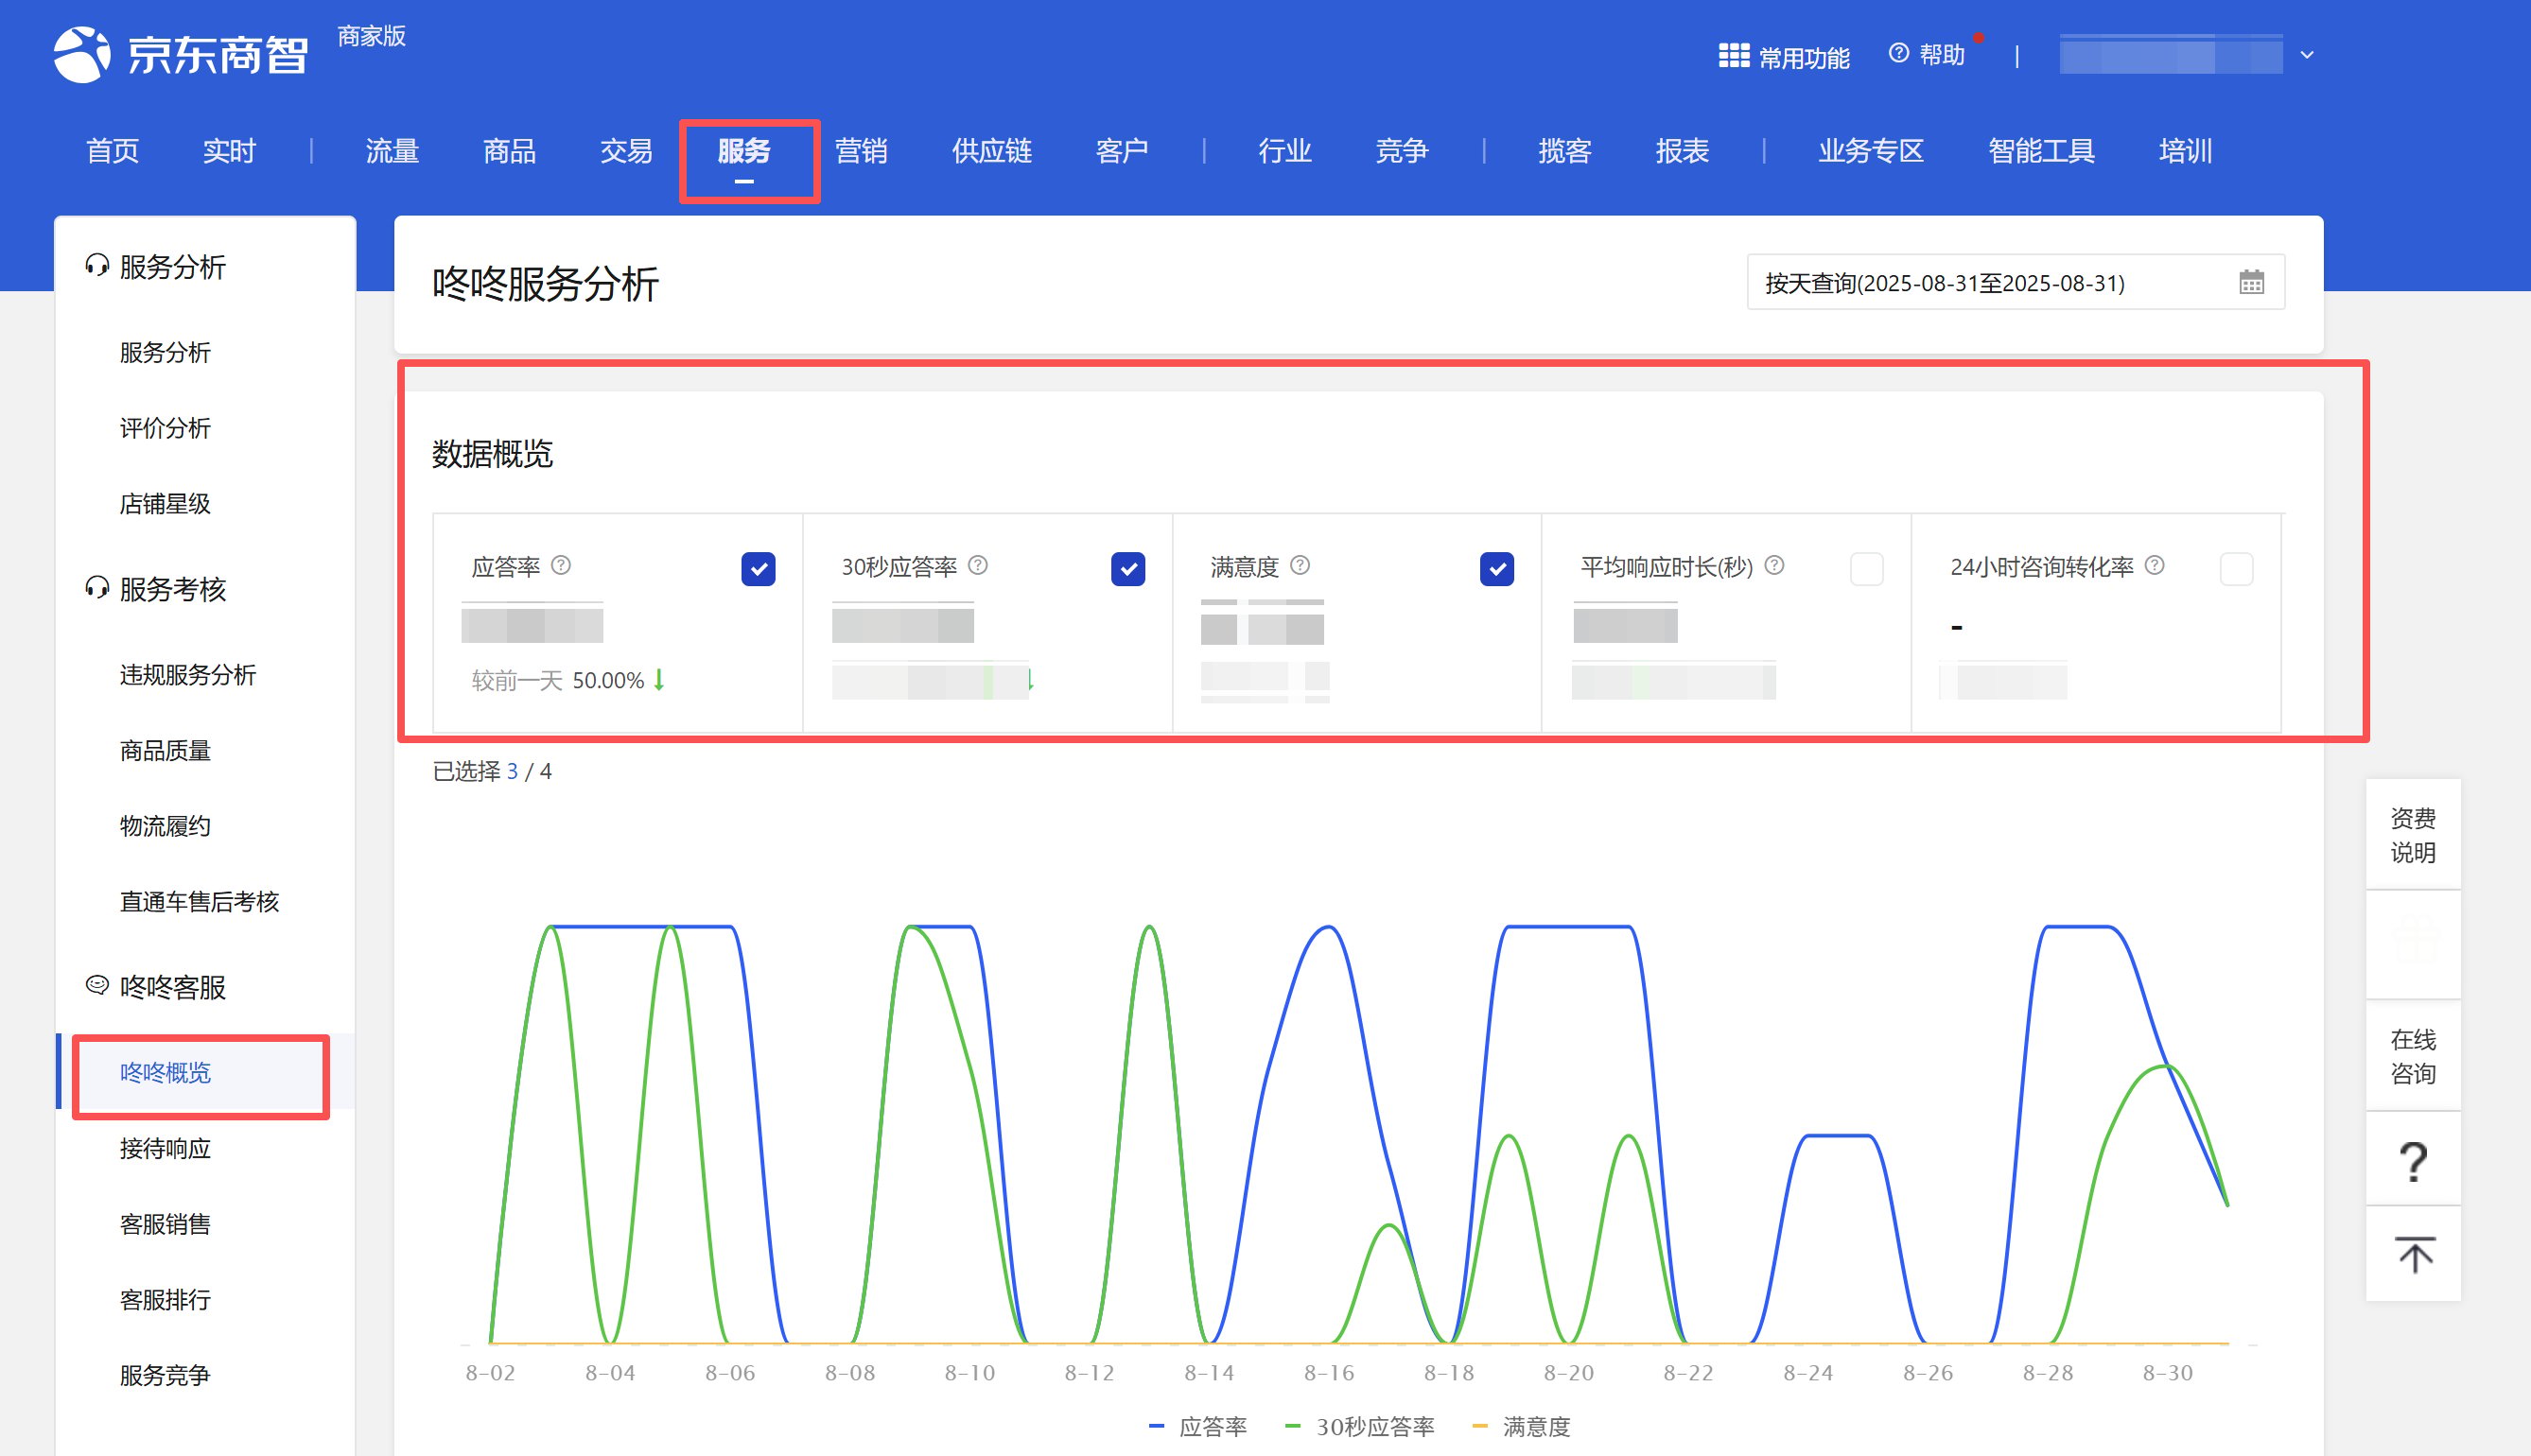
Task: Open the 流量 tab
Action: click(x=393, y=151)
